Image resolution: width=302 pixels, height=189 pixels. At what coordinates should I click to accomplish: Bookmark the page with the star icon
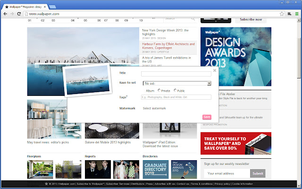(282, 14)
